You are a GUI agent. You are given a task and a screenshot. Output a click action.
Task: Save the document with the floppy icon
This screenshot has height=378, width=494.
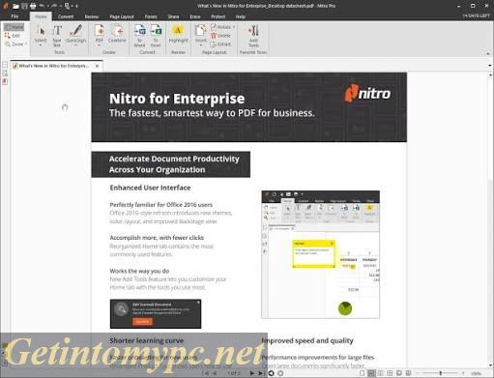click(x=24, y=6)
